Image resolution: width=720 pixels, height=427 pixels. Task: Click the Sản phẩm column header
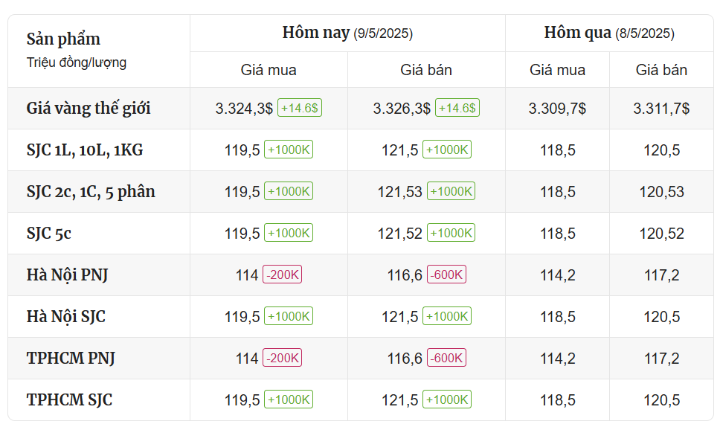(63, 39)
